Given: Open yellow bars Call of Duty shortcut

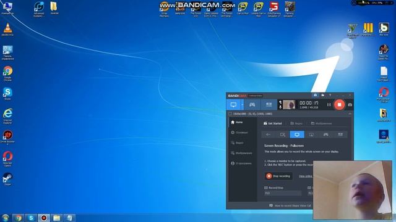Looking at the screenshot, I should tap(368, 30).
